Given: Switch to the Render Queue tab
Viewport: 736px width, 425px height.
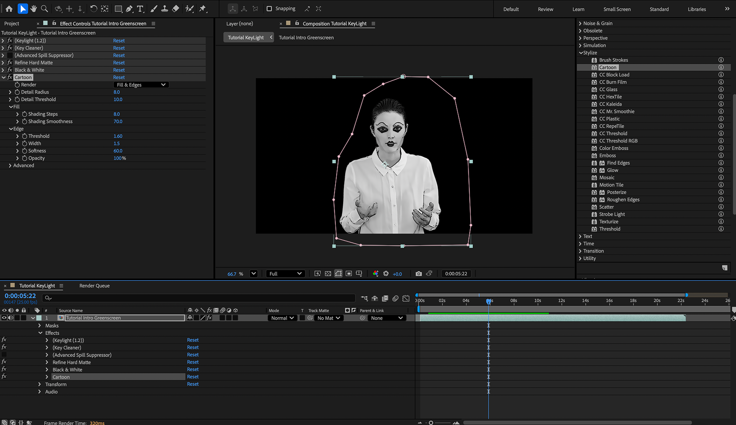Looking at the screenshot, I should [94, 286].
